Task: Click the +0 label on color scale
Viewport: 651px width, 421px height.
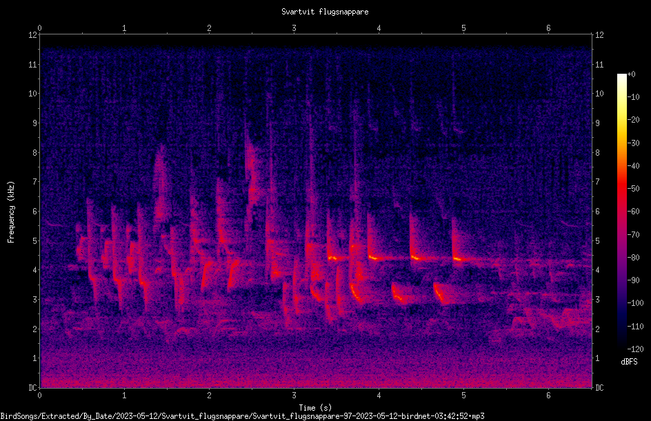Action: (631, 74)
